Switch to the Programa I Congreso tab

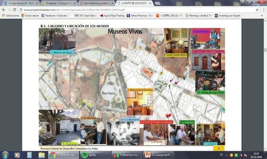(59, 3)
